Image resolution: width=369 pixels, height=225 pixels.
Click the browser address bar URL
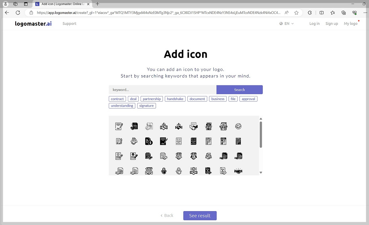[159, 13]
